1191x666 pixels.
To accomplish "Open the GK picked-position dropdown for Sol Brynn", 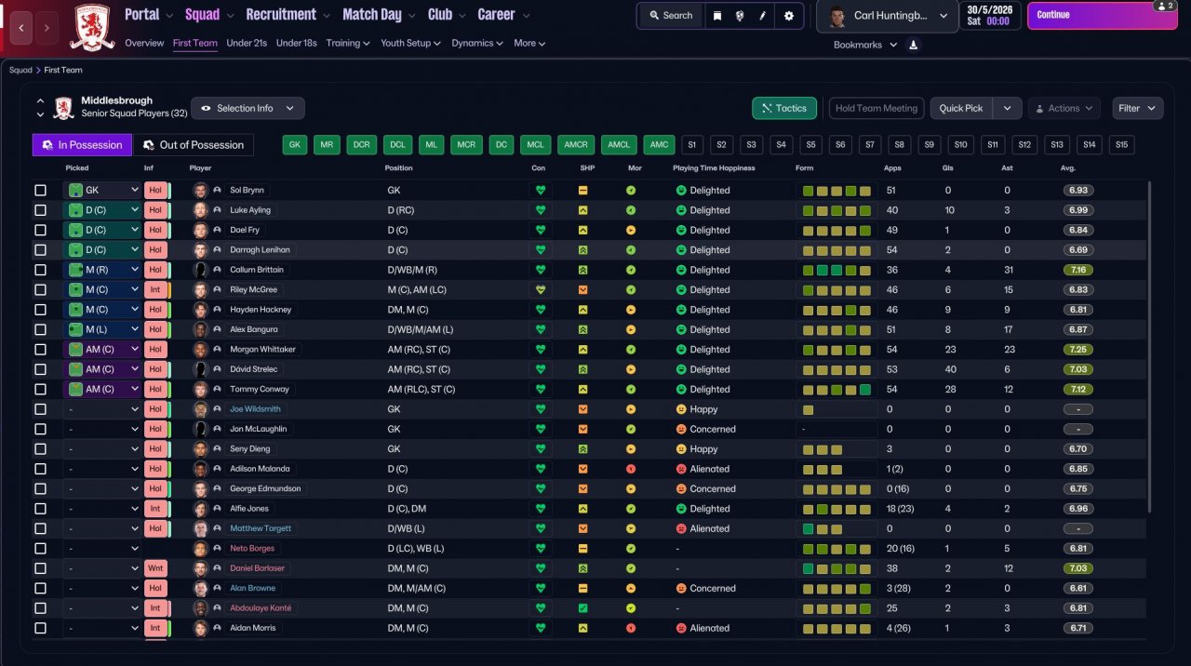I will click(x=102, y=190).
